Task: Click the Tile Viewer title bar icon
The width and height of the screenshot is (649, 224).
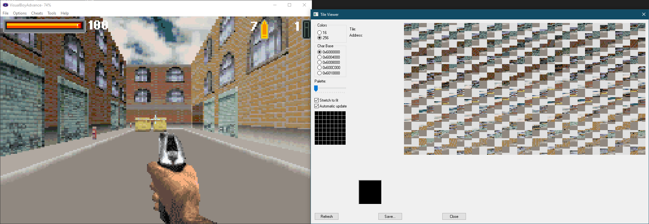Action: pos(316,14)
